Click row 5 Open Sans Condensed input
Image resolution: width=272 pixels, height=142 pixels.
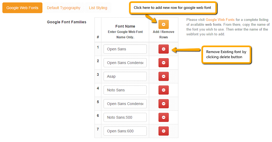(x=125, y=104)
